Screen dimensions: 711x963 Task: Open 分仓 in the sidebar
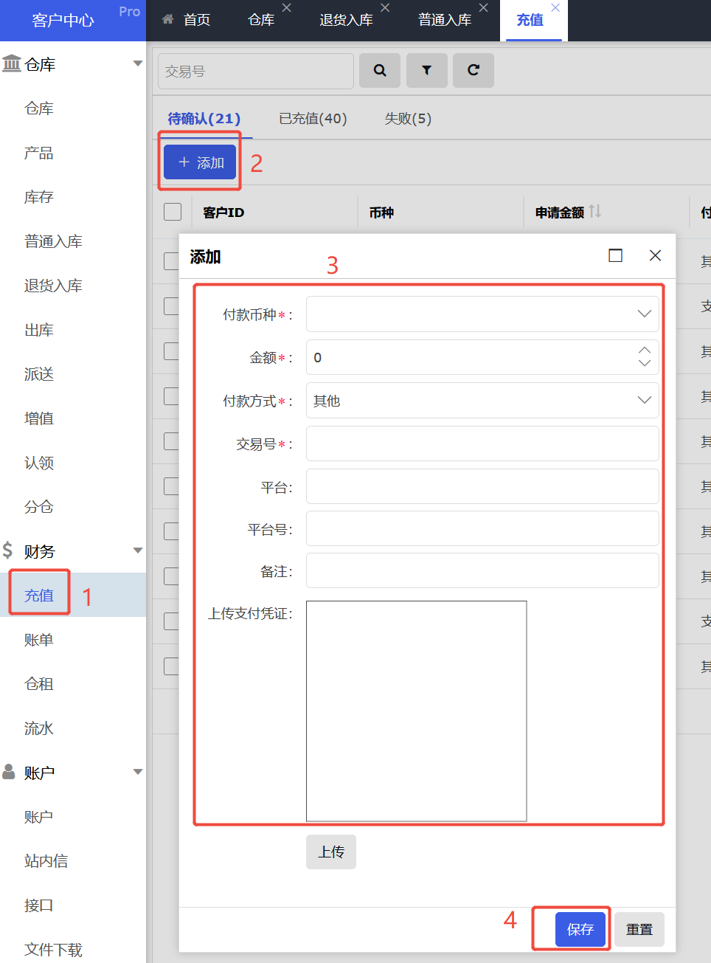point(39,507)
